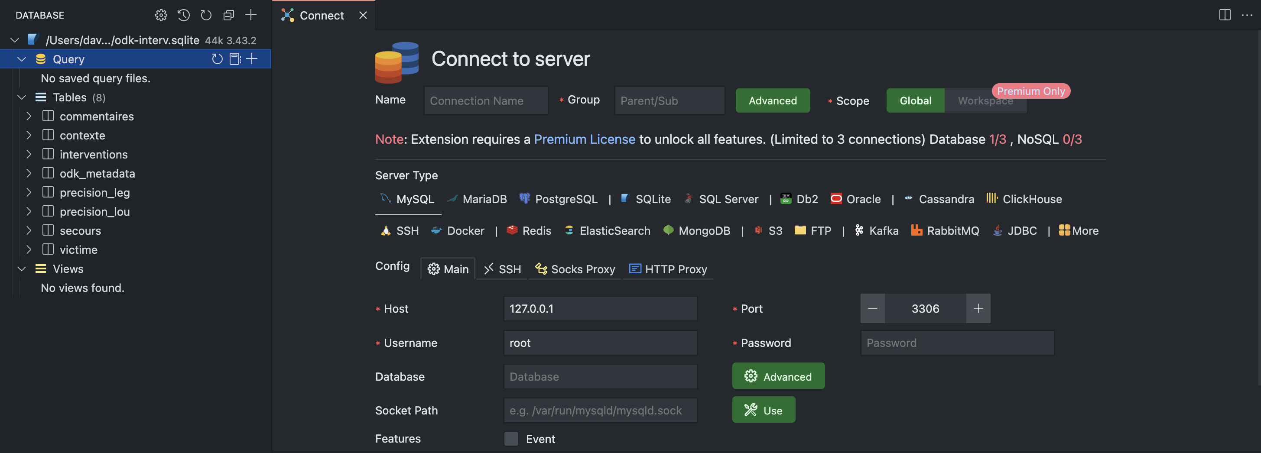Expand the commentaires table
Screen dimensions: 1261x453
[x=29, y=116]
